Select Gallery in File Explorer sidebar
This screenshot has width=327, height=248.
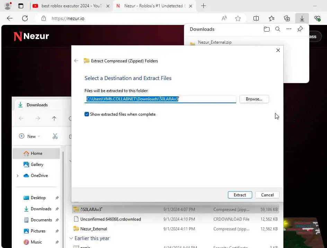click(37, 165)
